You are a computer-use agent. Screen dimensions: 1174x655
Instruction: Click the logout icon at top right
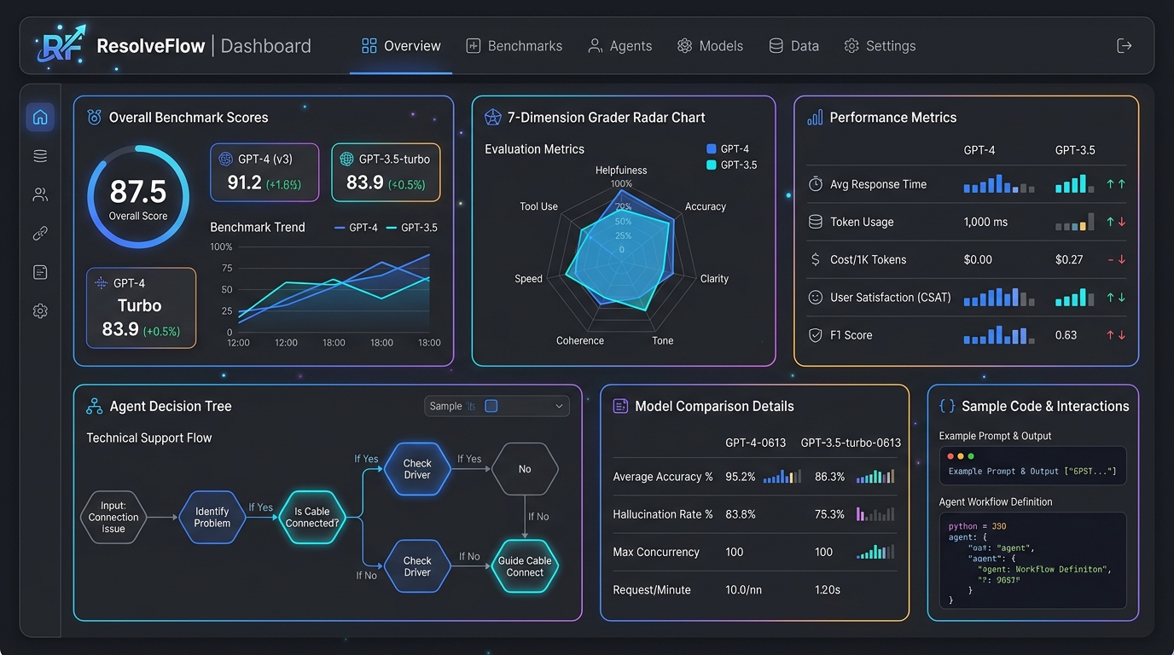(1124, 46)
